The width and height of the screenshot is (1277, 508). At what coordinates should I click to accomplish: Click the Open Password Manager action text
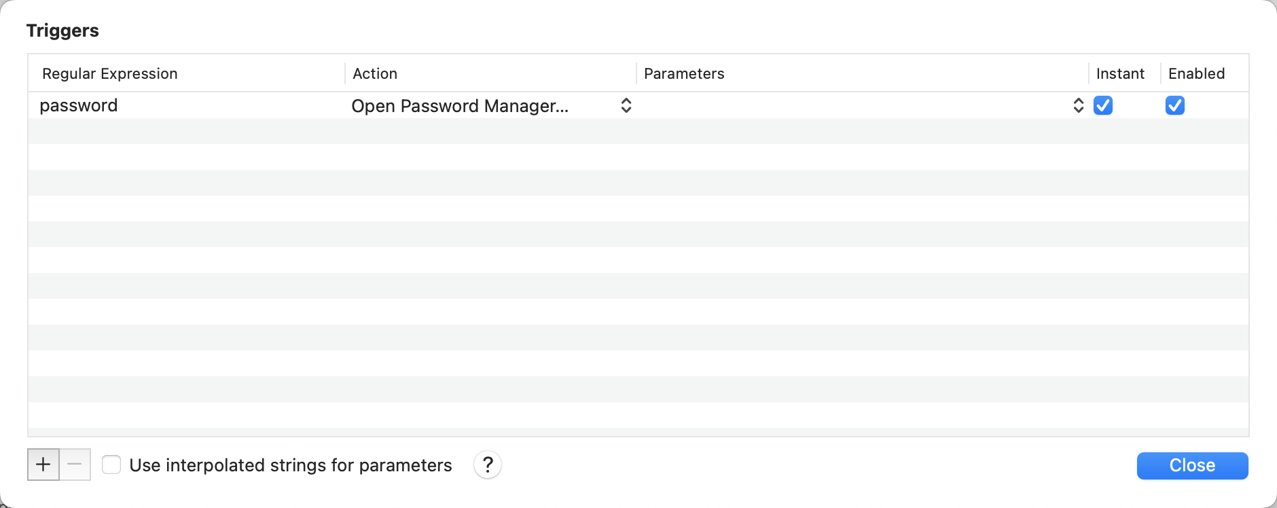point(460,106)
